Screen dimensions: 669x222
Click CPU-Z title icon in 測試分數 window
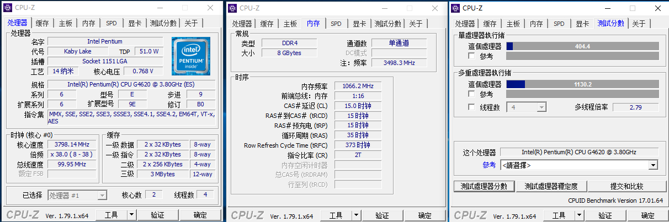click(x=455, y=8)
